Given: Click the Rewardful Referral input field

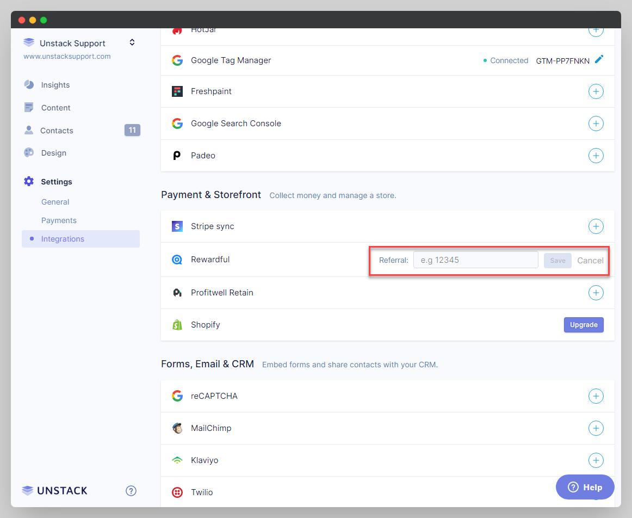Looking at the screenshot, I should (475, 260).
